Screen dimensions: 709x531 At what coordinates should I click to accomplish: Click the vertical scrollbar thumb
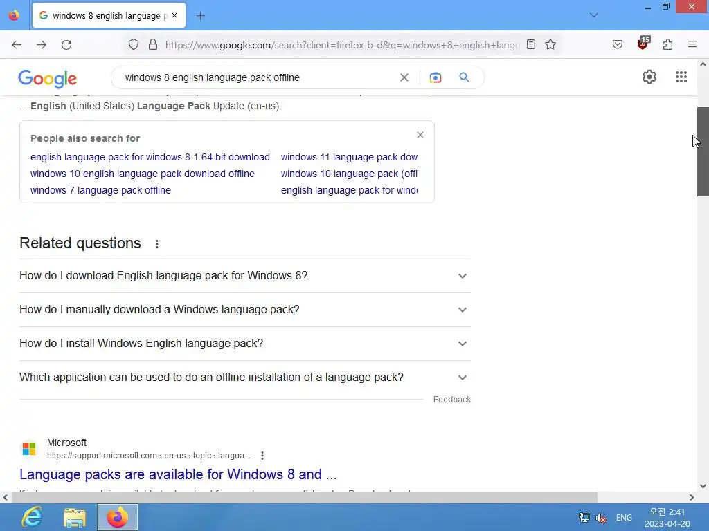[x=703, y=151]
